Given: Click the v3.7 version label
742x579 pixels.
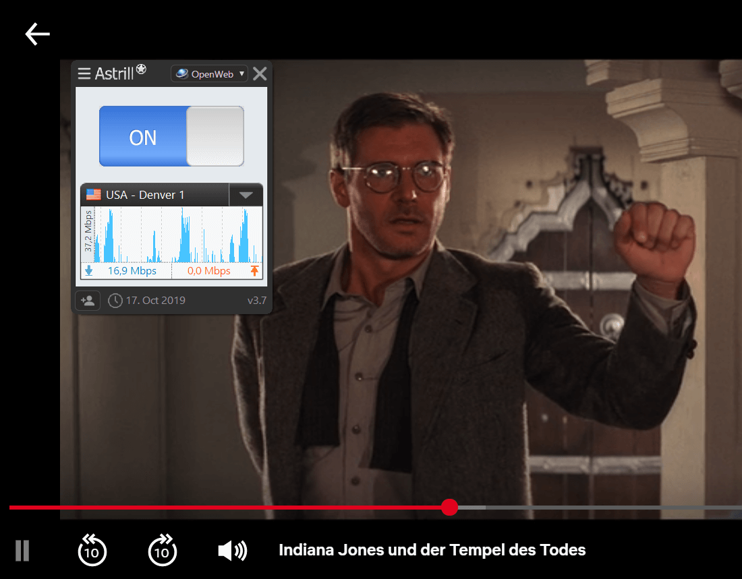Looking at the screenshot, I should click(257, 301).
